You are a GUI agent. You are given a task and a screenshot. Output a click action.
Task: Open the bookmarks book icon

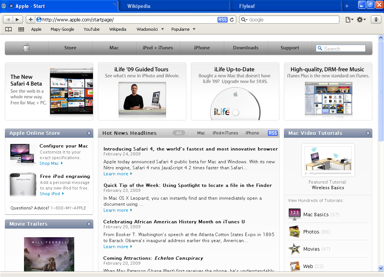pos(8,29)
